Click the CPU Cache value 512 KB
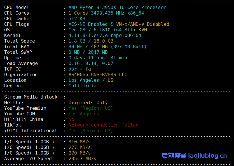 point(77,19)
